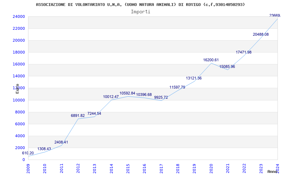Select the 2016 x-axis year label
The image size is (281, 175).
click(144, 169)
